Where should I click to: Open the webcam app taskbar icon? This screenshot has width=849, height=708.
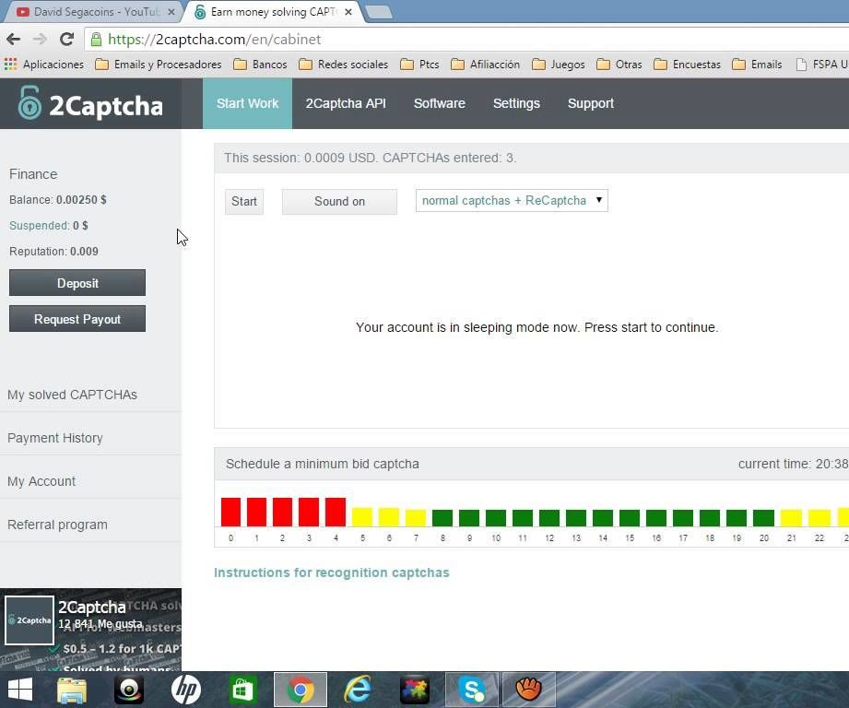coord(129,690)
